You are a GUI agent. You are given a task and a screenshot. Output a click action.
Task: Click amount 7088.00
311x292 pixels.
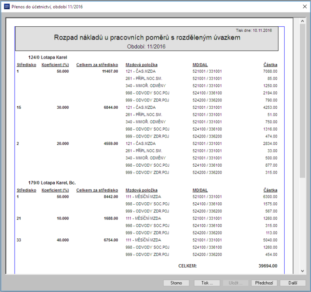pos(270,71)
